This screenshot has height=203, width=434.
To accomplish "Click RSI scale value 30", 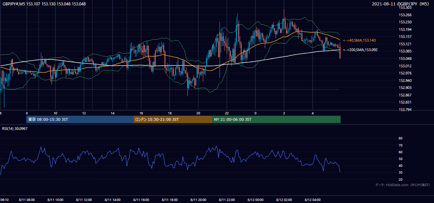I will click(400, 173).
